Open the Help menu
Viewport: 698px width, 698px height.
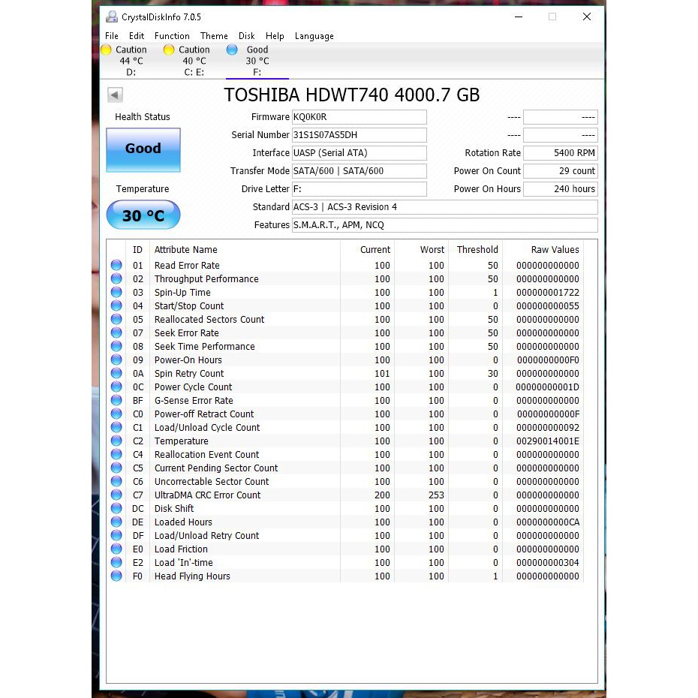275,35
